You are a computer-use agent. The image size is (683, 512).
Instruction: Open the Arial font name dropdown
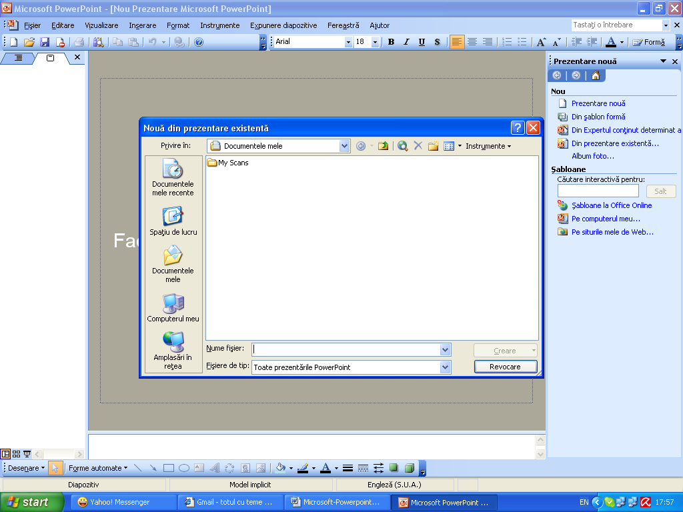coord(348,42)
